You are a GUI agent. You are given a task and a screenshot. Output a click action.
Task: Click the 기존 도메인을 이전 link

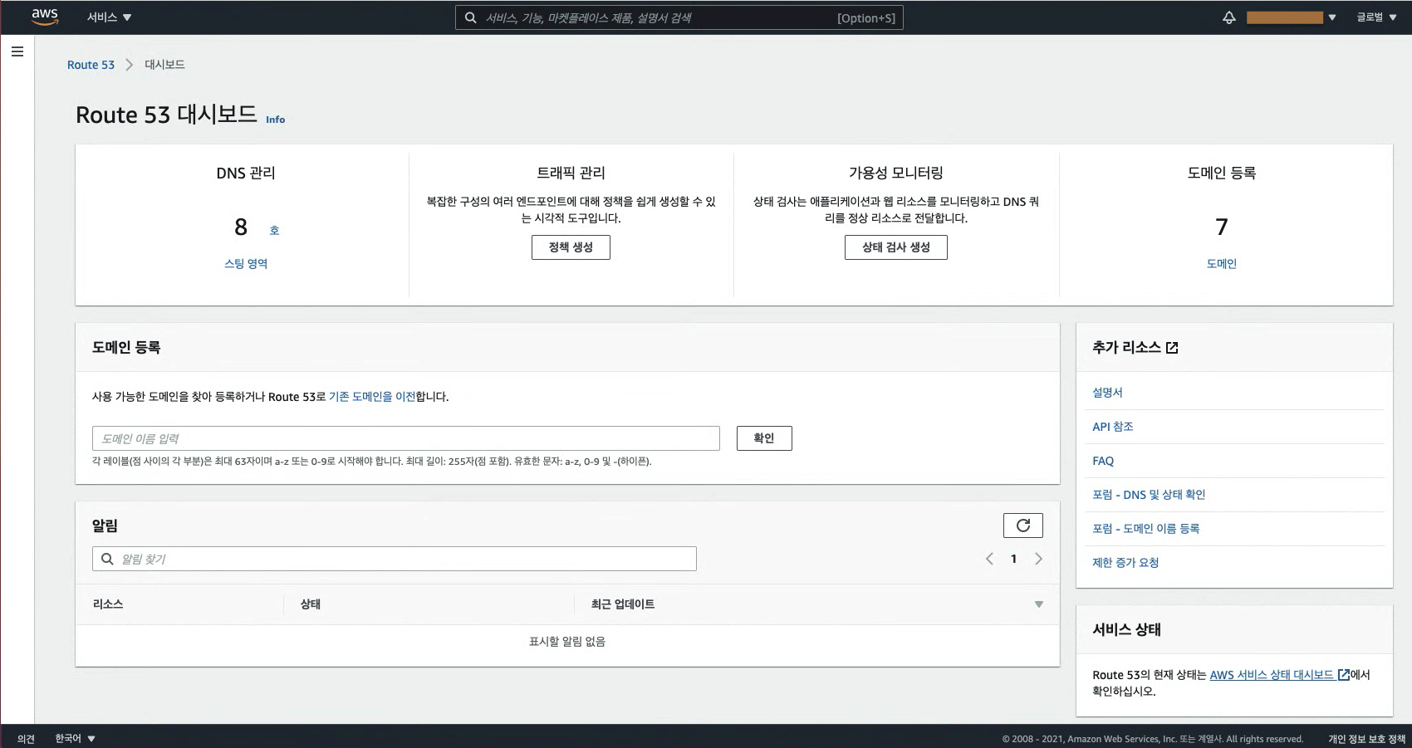[x=372, y=397]
